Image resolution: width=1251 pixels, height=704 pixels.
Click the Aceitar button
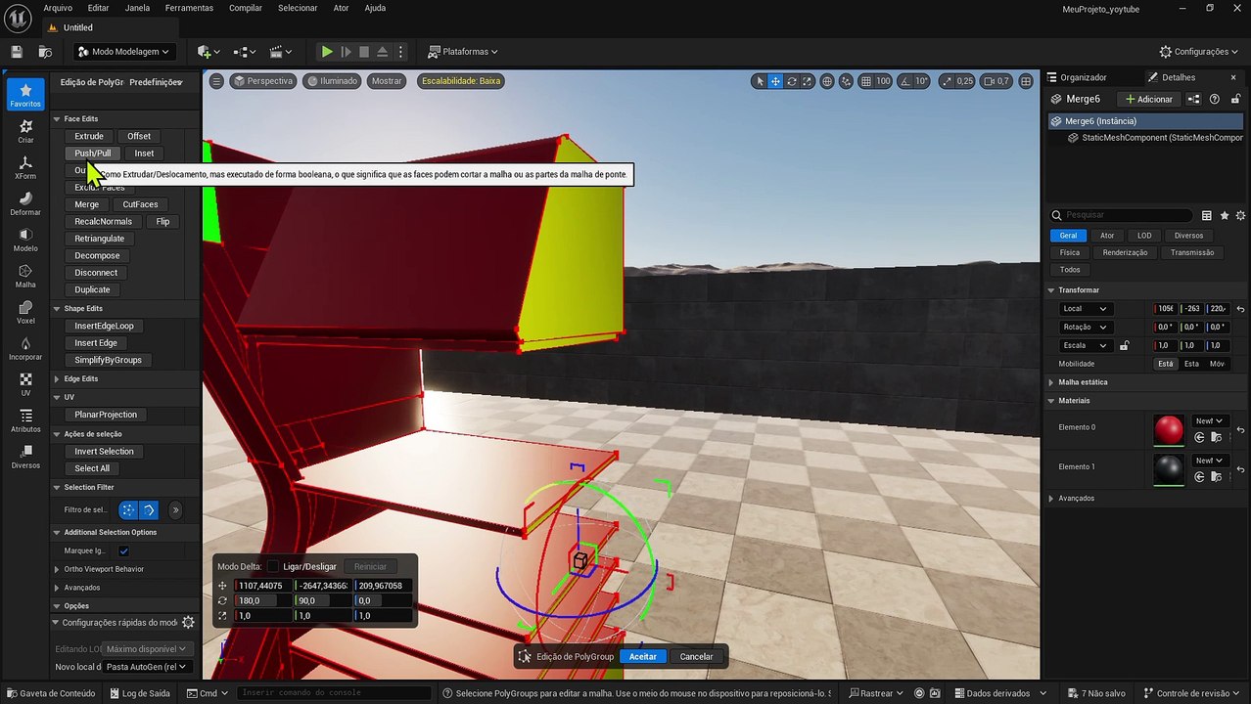[x=642, y=656]
